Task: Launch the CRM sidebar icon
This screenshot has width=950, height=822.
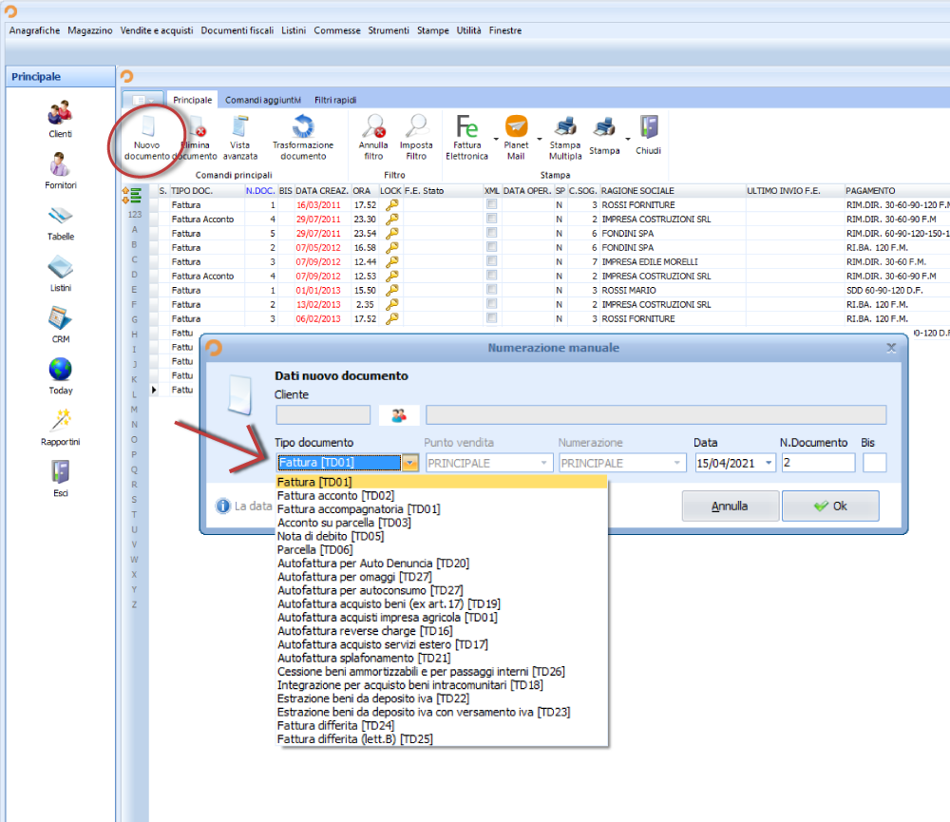Action: point(60,325)
